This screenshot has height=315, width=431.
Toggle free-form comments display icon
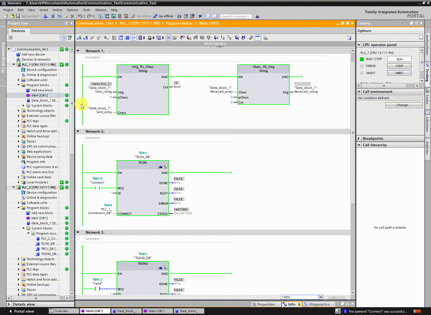pos(134,38)
